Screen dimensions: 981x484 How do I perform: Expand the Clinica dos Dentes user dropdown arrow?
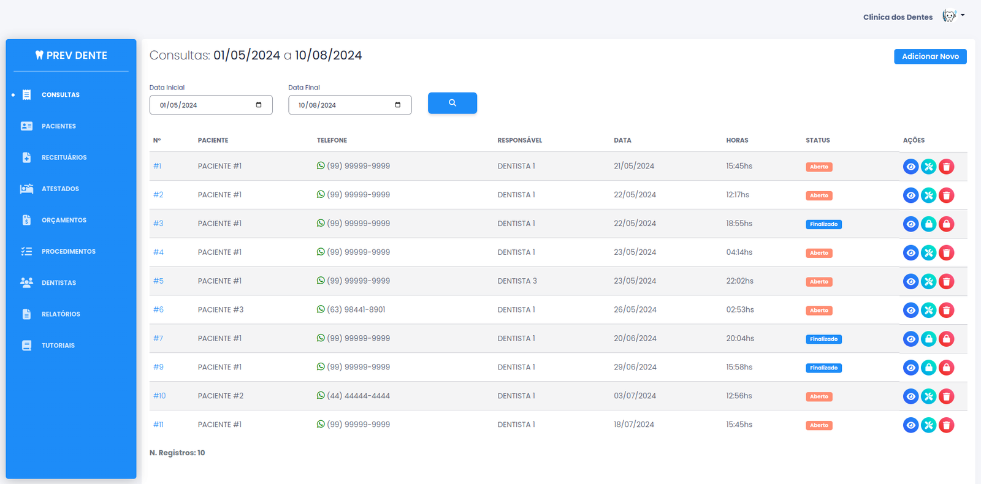[x=963, y=15]
